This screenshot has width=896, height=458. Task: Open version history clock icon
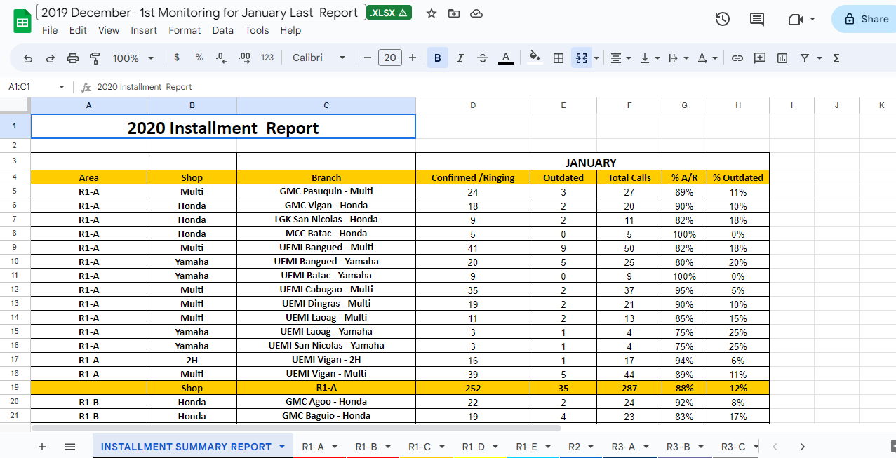point(722,19)
